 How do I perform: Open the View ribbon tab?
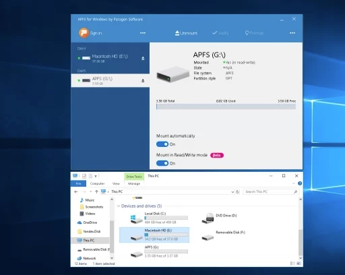point(116,183)
